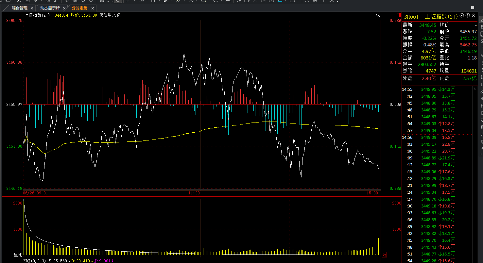Screen dimensions: 483x263
Task: Switch to the 综合管理 tab
Action: (20, 8)
